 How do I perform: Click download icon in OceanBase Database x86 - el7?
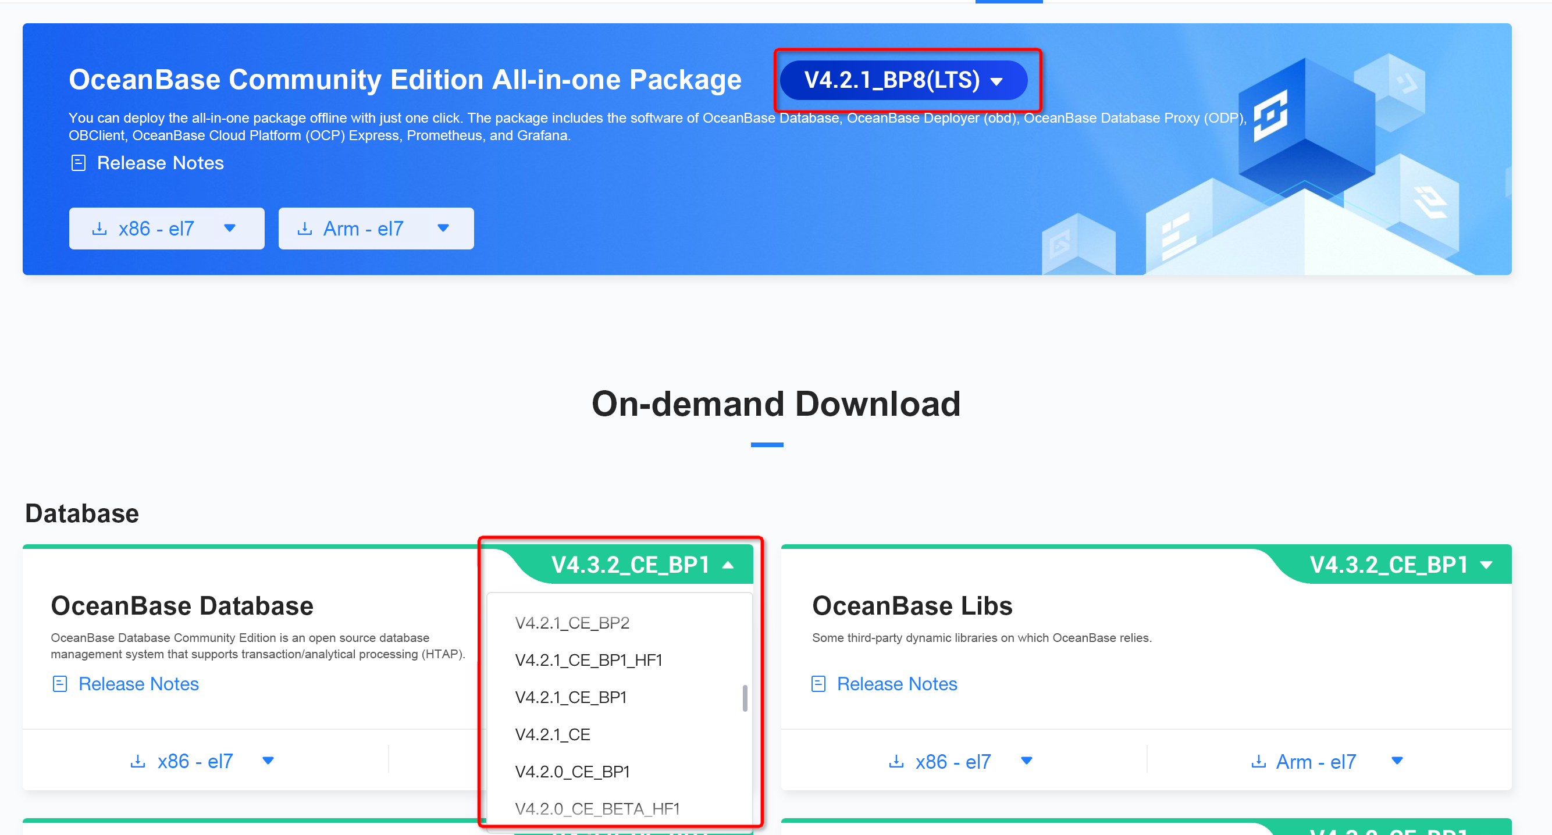(138, 762)
